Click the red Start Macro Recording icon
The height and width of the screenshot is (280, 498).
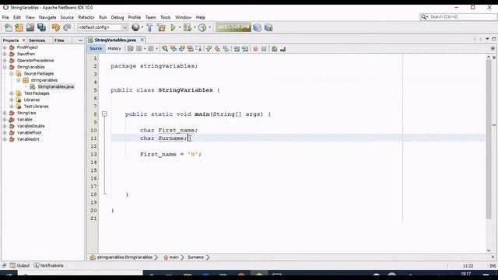click(255, 48)
